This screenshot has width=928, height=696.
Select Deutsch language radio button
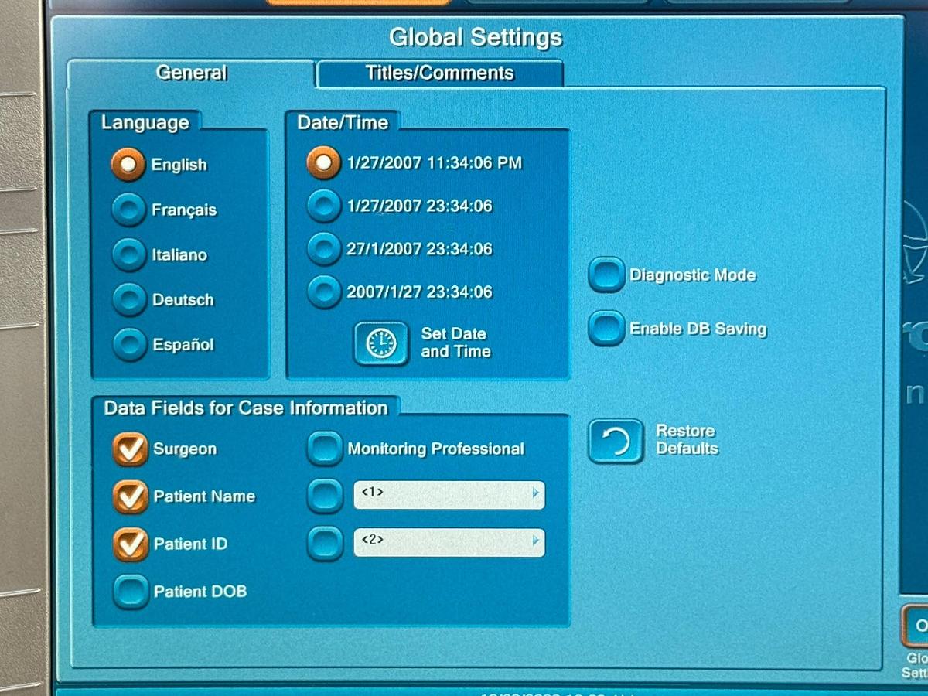pos(128,299)
